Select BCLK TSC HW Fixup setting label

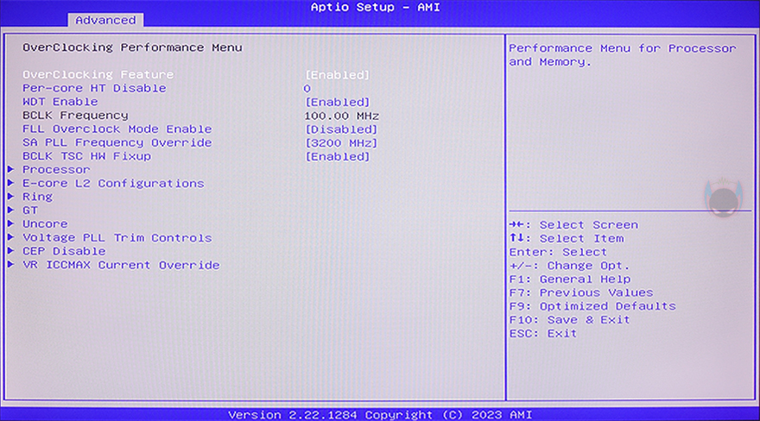tap(86, 156)
